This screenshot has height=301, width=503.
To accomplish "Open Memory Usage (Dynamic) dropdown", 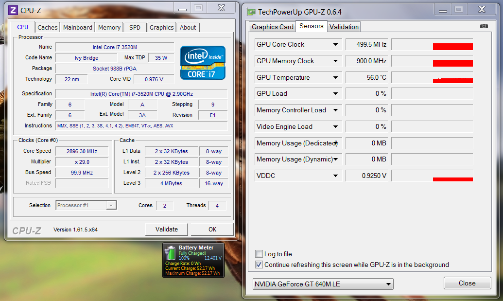I will coord(335,159).
